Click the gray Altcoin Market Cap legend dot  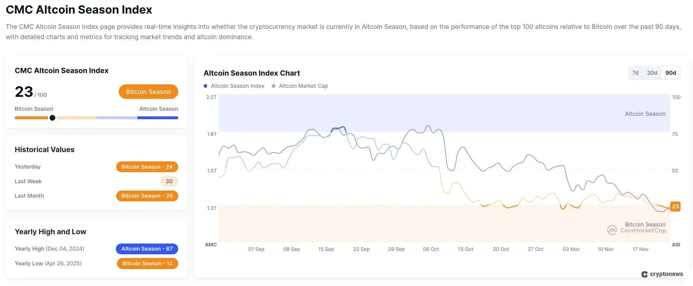point(273,86)
